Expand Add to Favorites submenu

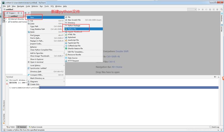coord(46,53)
